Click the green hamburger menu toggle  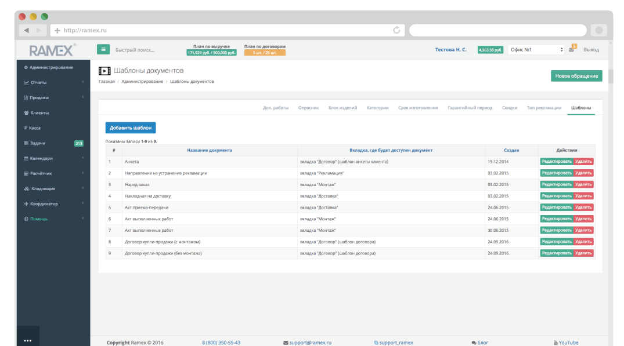[x=103, y=50]
